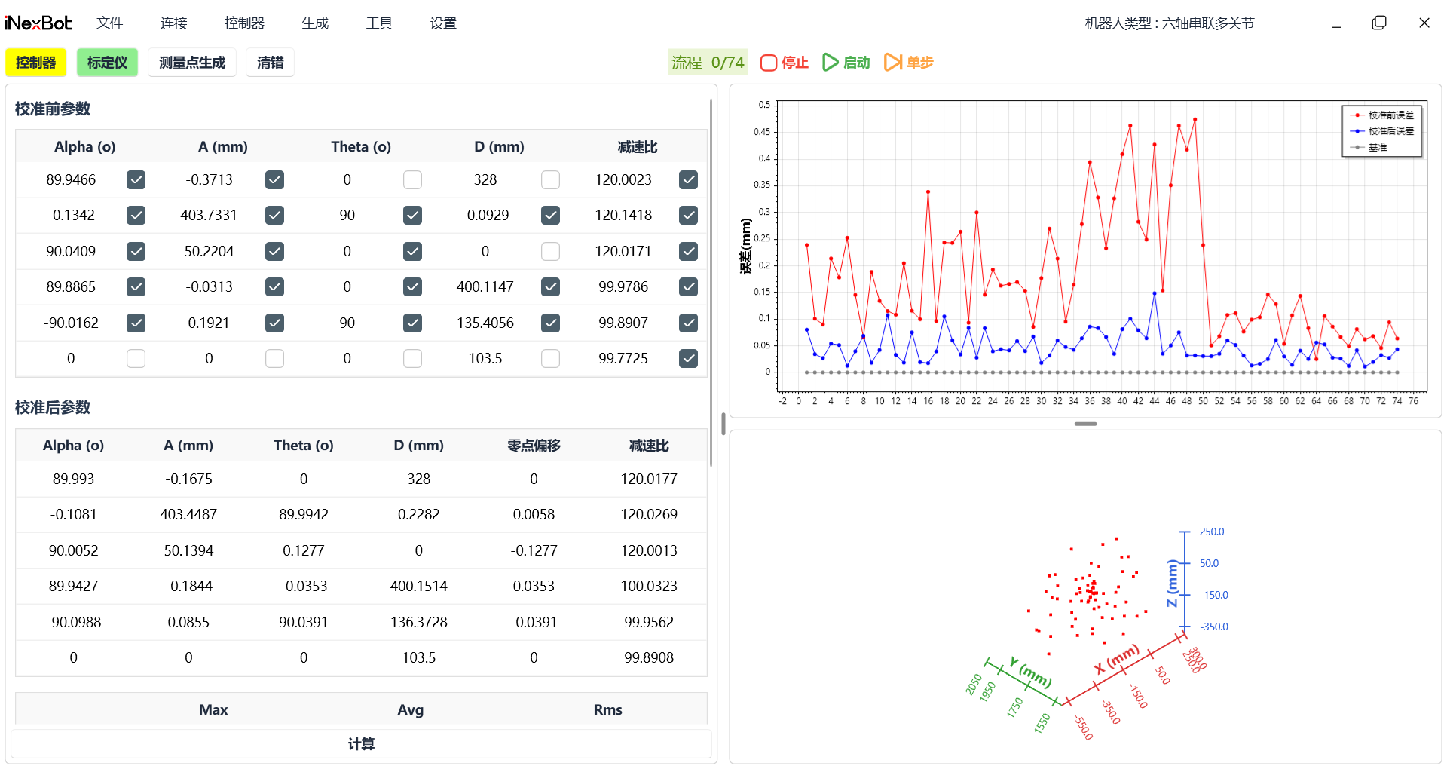Viewport: 1447px width, 769px height.
Task: Enable Theta checkbox in first row
Action: coord(412,179)
